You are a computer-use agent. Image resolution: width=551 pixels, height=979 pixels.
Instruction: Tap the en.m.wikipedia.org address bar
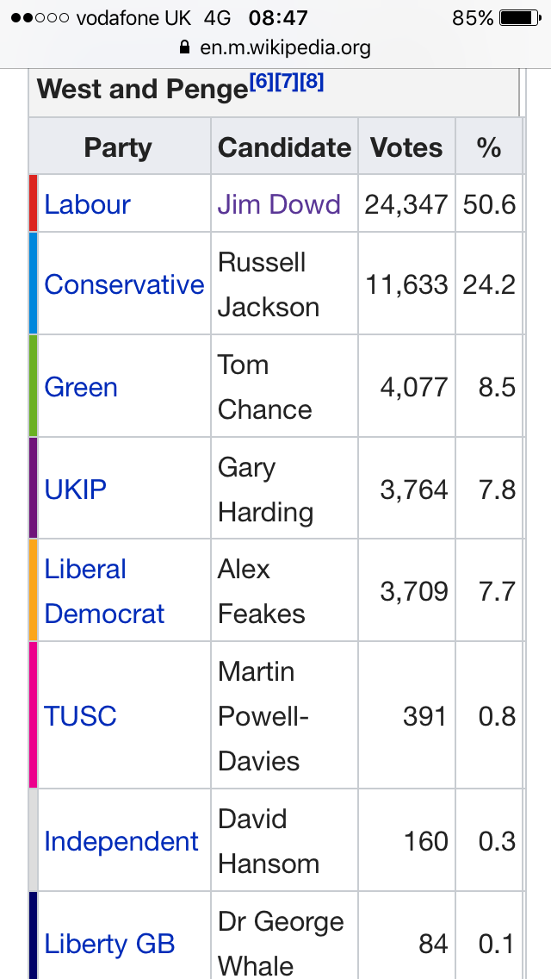click(285, 47)
